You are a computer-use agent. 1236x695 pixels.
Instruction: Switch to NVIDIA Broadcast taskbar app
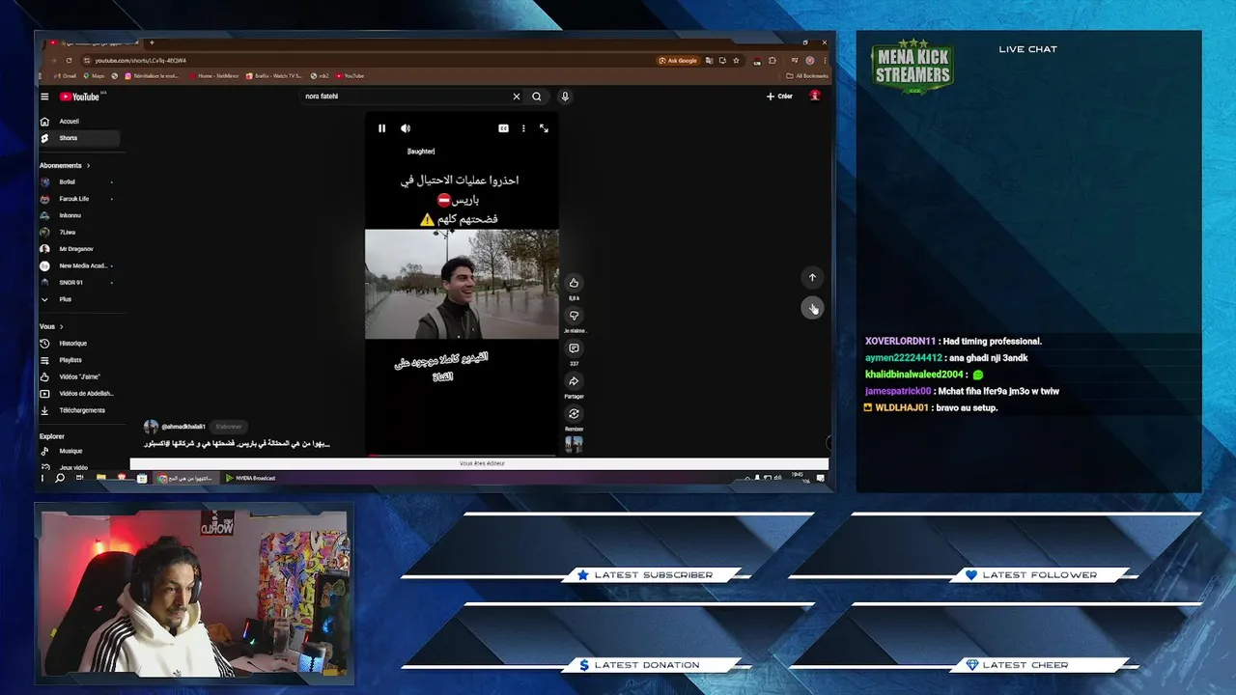coord(251,478)
